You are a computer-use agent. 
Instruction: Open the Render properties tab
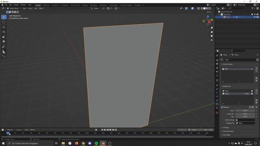point(217,60)
